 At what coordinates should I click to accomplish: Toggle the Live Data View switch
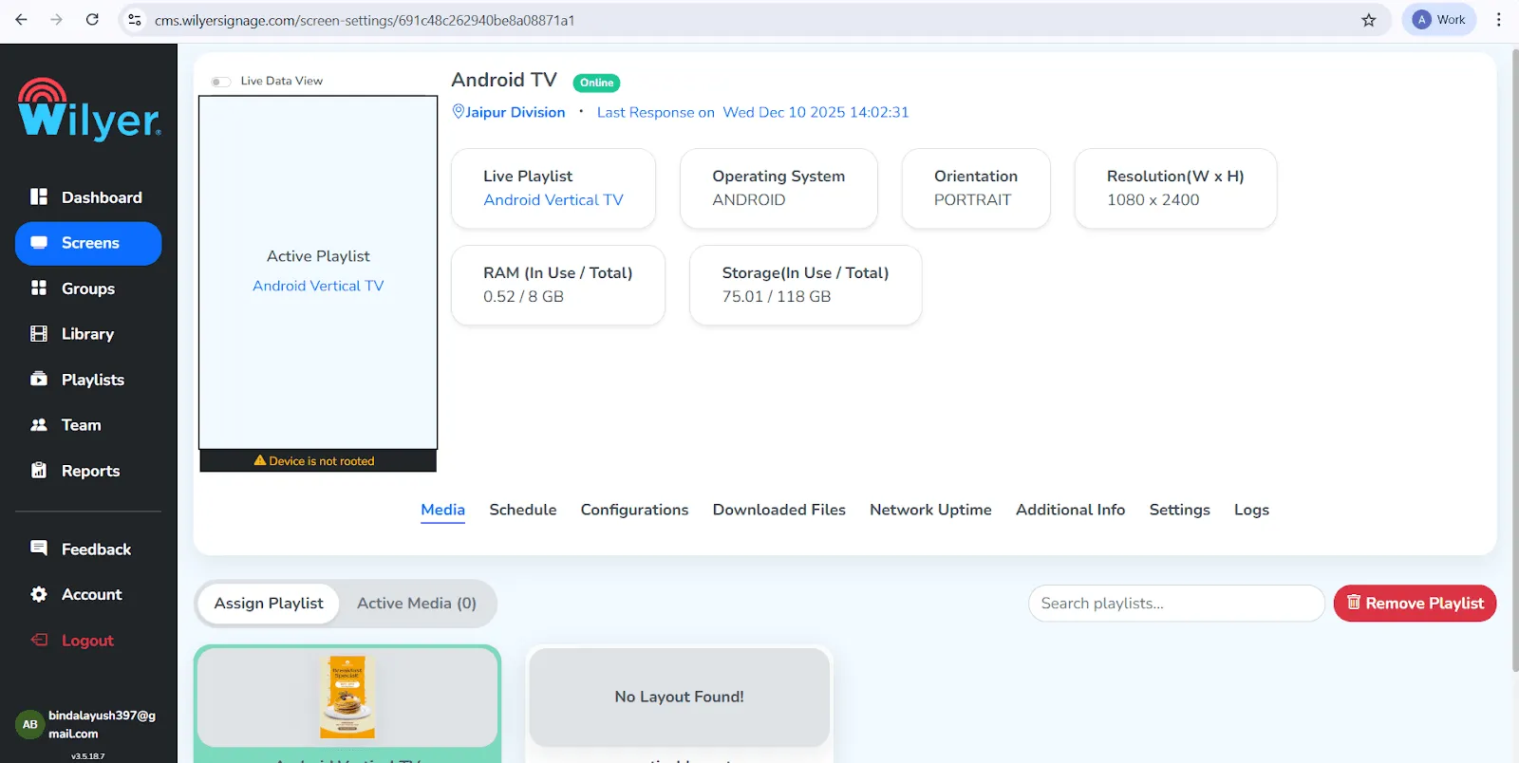(221, 82)
